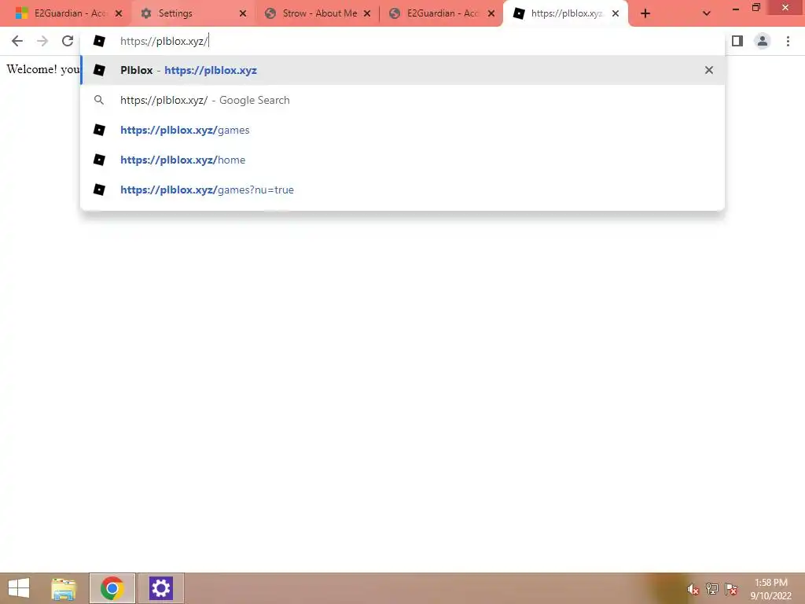Switch to the second E2Guardian tab
Image resolution: width=805 pixels, height=604 pixels.
tap(442, 13)
